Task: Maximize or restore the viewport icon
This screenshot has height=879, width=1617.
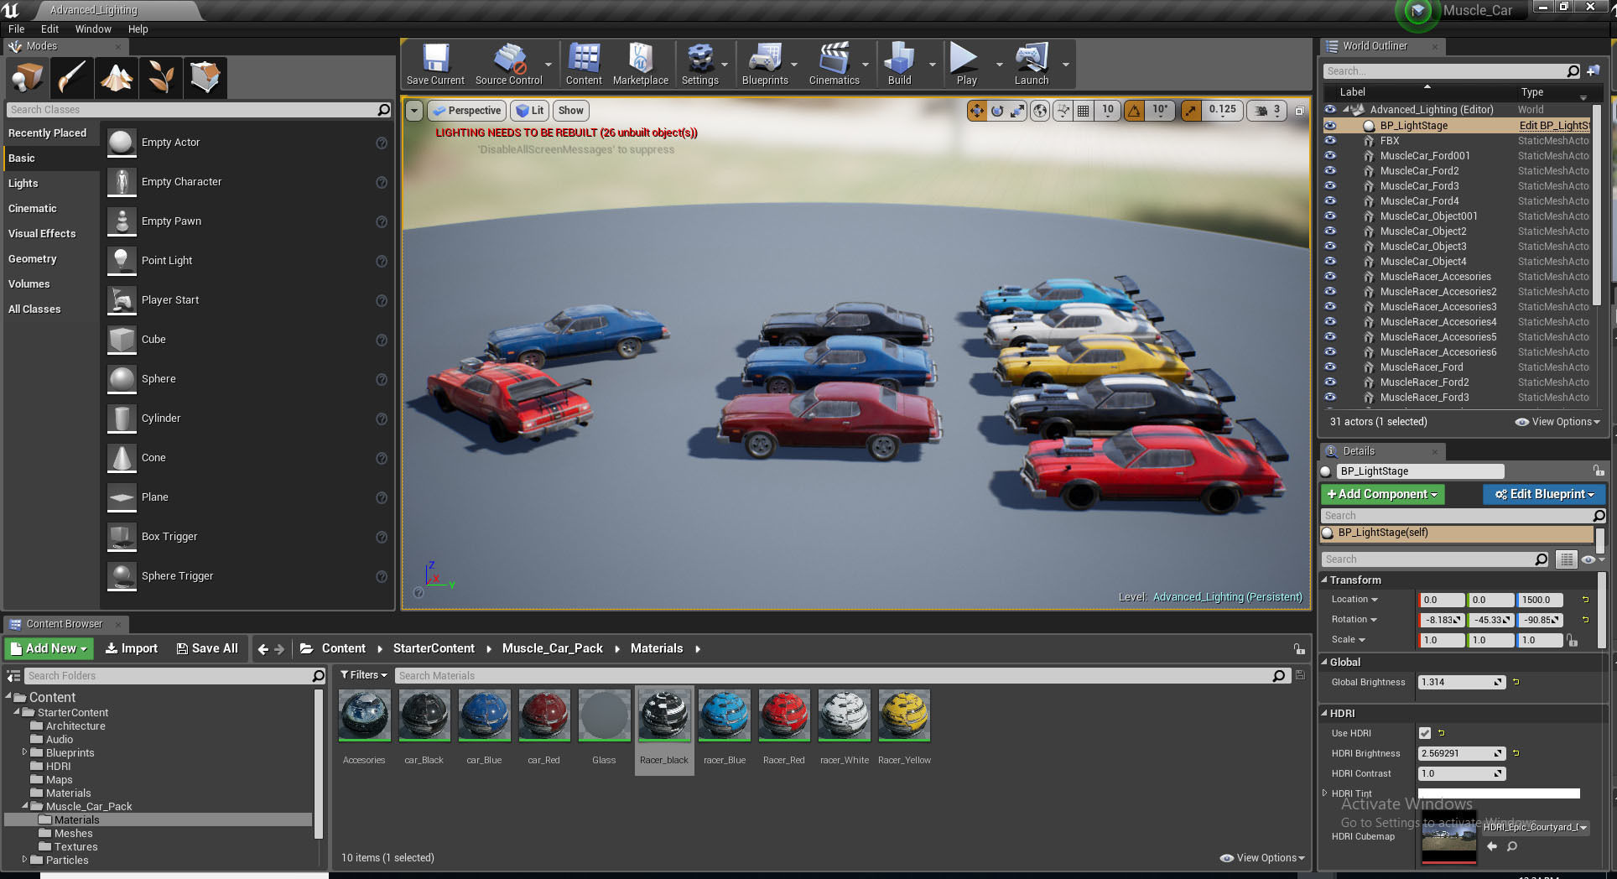Action: coord(1299,110)
